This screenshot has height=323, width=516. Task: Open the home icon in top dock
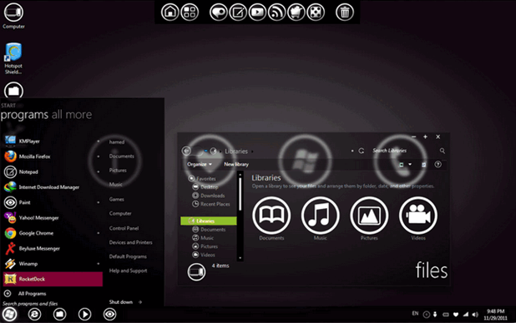point(169,12)
